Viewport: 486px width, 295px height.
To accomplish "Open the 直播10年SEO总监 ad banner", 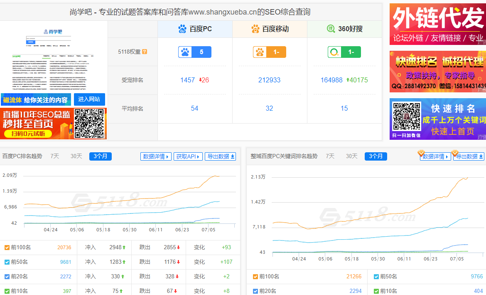I will pyautogui.click(x=53, y=124).
